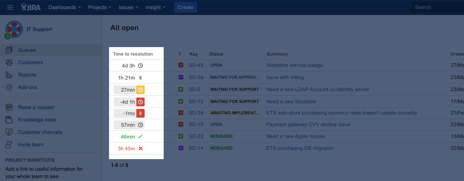The width and height of the screenshot is (464, 181).
Task: Sort by Time to resolution column header
Action: 133,54
